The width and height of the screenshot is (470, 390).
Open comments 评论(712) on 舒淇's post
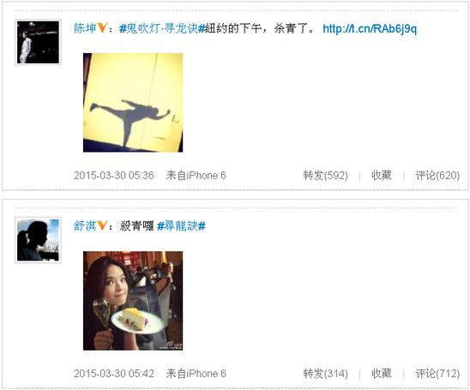pos(437,374)
